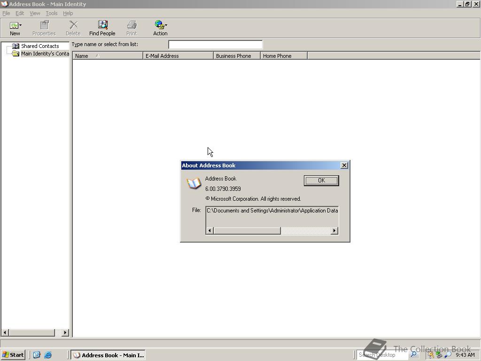Select Shared Contacts in the tree

pos(40,46)
